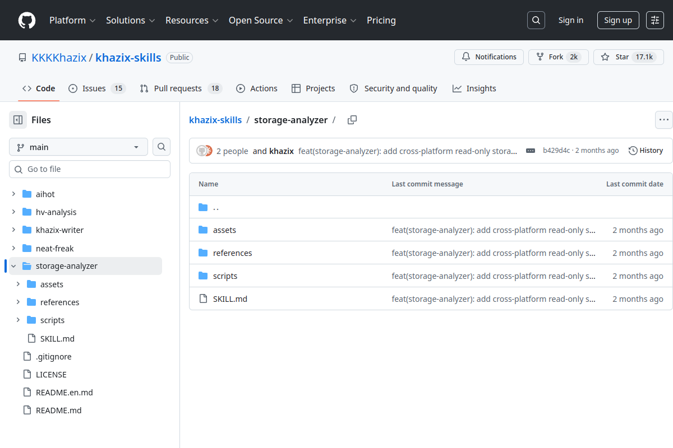673x448 pixels.
Task: Open the khazix-skills repository title link
Action: click(128, 58)
